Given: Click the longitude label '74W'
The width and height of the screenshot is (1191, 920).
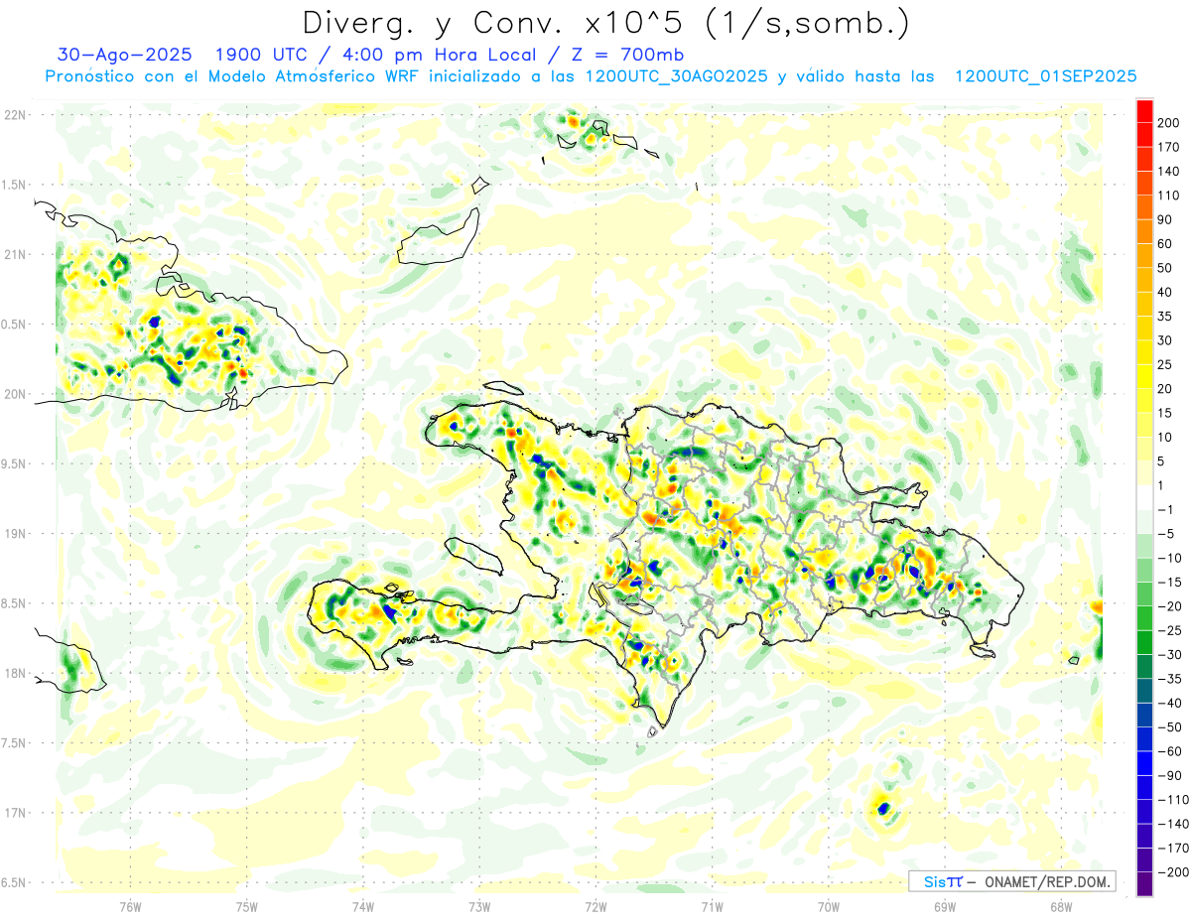Looking at the screenshot, I should [362, 907].
